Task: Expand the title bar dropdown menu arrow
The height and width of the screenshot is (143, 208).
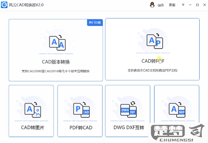Action: (x=183, y=5)
